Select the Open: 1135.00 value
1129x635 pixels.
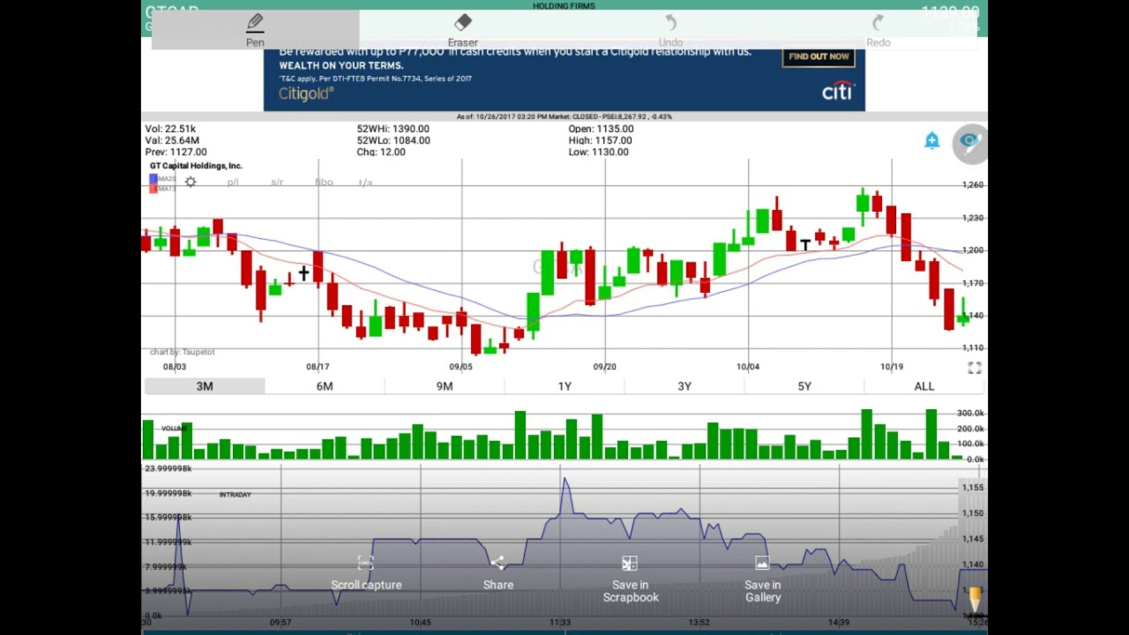[x=601, y=129]
